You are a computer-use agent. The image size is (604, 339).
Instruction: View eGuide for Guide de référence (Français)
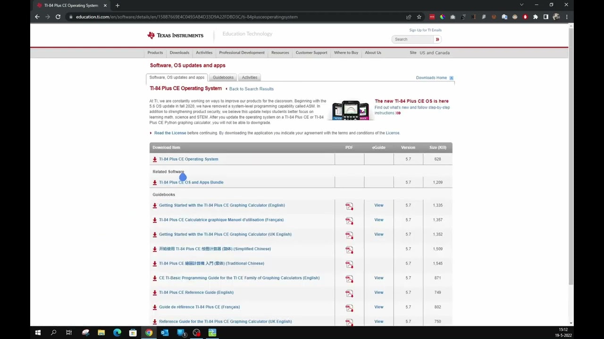pyautogui.click(x=379, y=307)
